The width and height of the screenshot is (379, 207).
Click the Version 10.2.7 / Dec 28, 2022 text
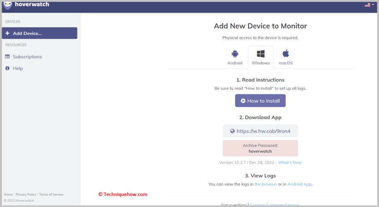coord(246,163)
